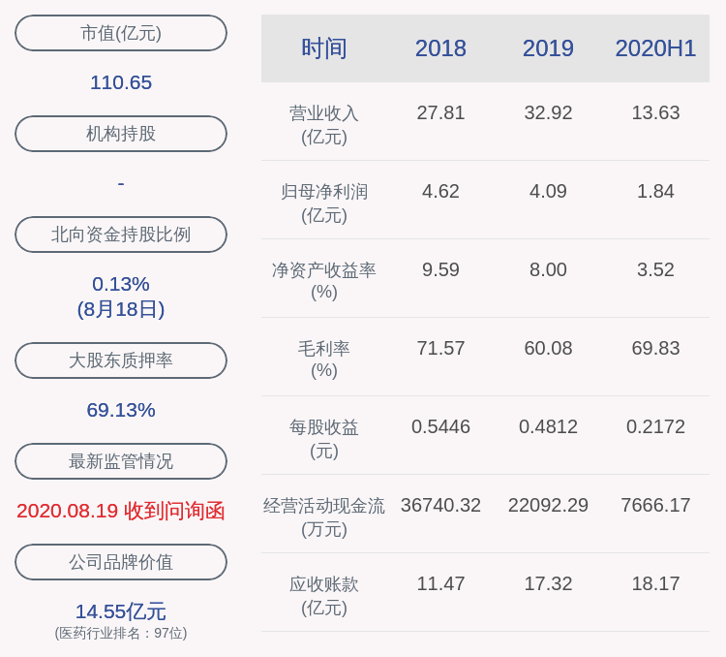Select cash flow value 36740.32
Image resolution: width=726 pixels, height=657 pixels.
coord(440,505)
